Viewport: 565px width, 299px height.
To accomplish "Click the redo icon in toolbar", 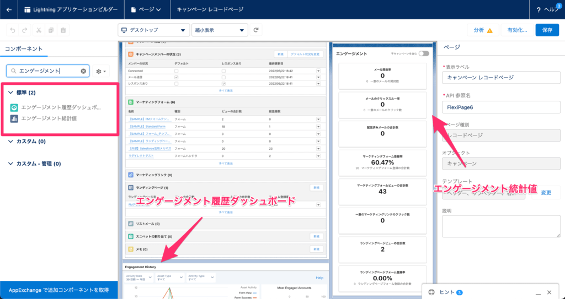I will click(25, 30).
